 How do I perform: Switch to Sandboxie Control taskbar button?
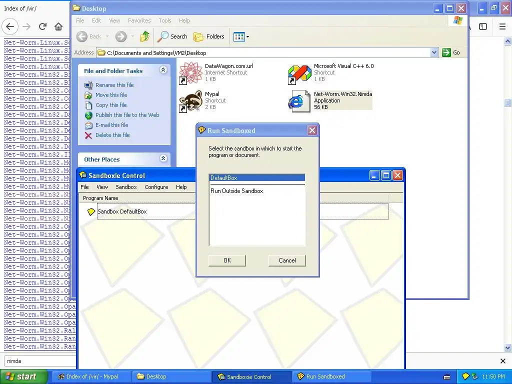coord(251,377)
